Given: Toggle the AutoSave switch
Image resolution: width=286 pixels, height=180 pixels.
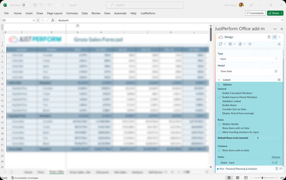Looking at the screenshot, I should (26, 5).
